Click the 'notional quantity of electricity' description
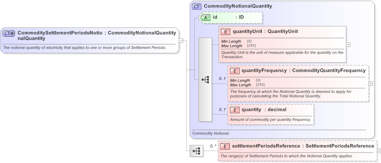381x163 pixels. 85,48
